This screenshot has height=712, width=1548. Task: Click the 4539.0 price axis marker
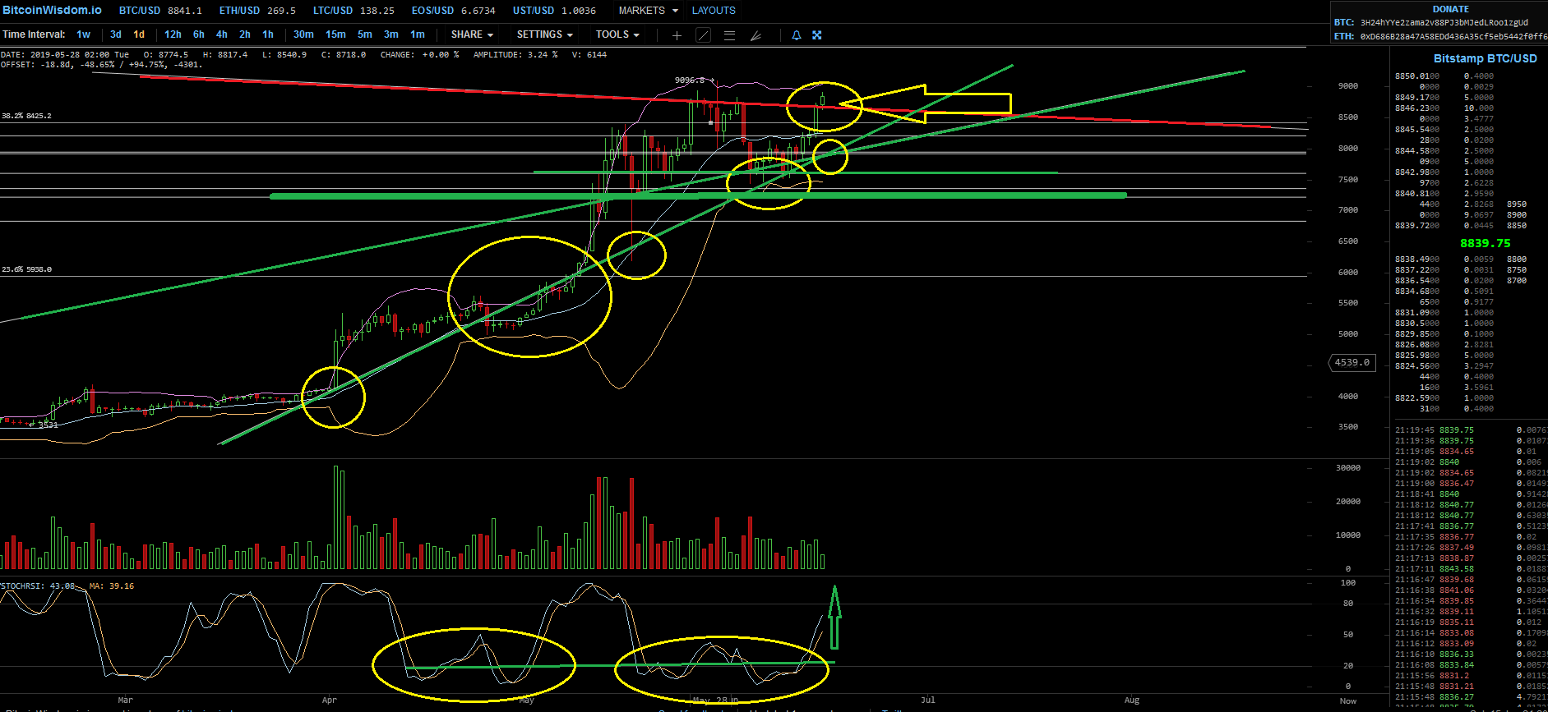[x=1352, y=362]
